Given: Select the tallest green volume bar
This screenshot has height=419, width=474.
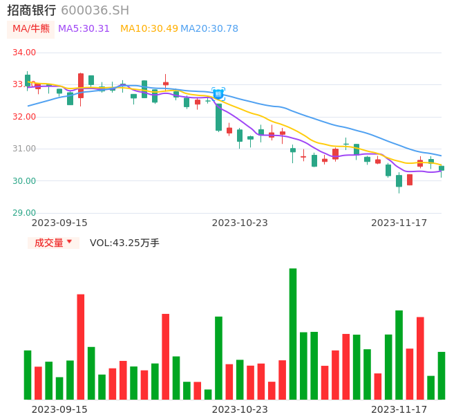Looking at the screenshot, I should point(293,334).
